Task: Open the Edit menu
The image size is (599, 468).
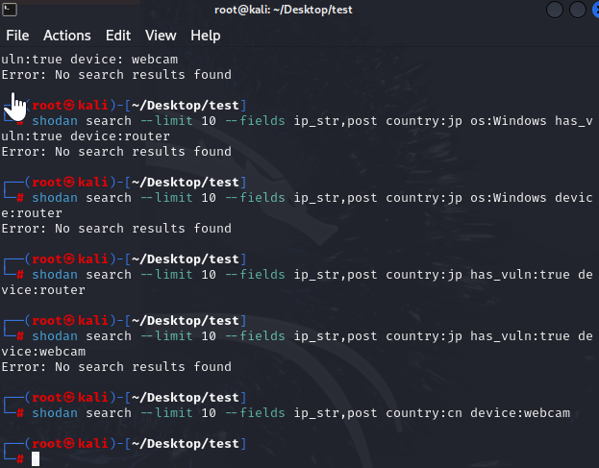Action: tap(118, 36)
